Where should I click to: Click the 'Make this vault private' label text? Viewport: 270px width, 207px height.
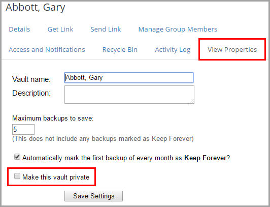click(56, 177)
